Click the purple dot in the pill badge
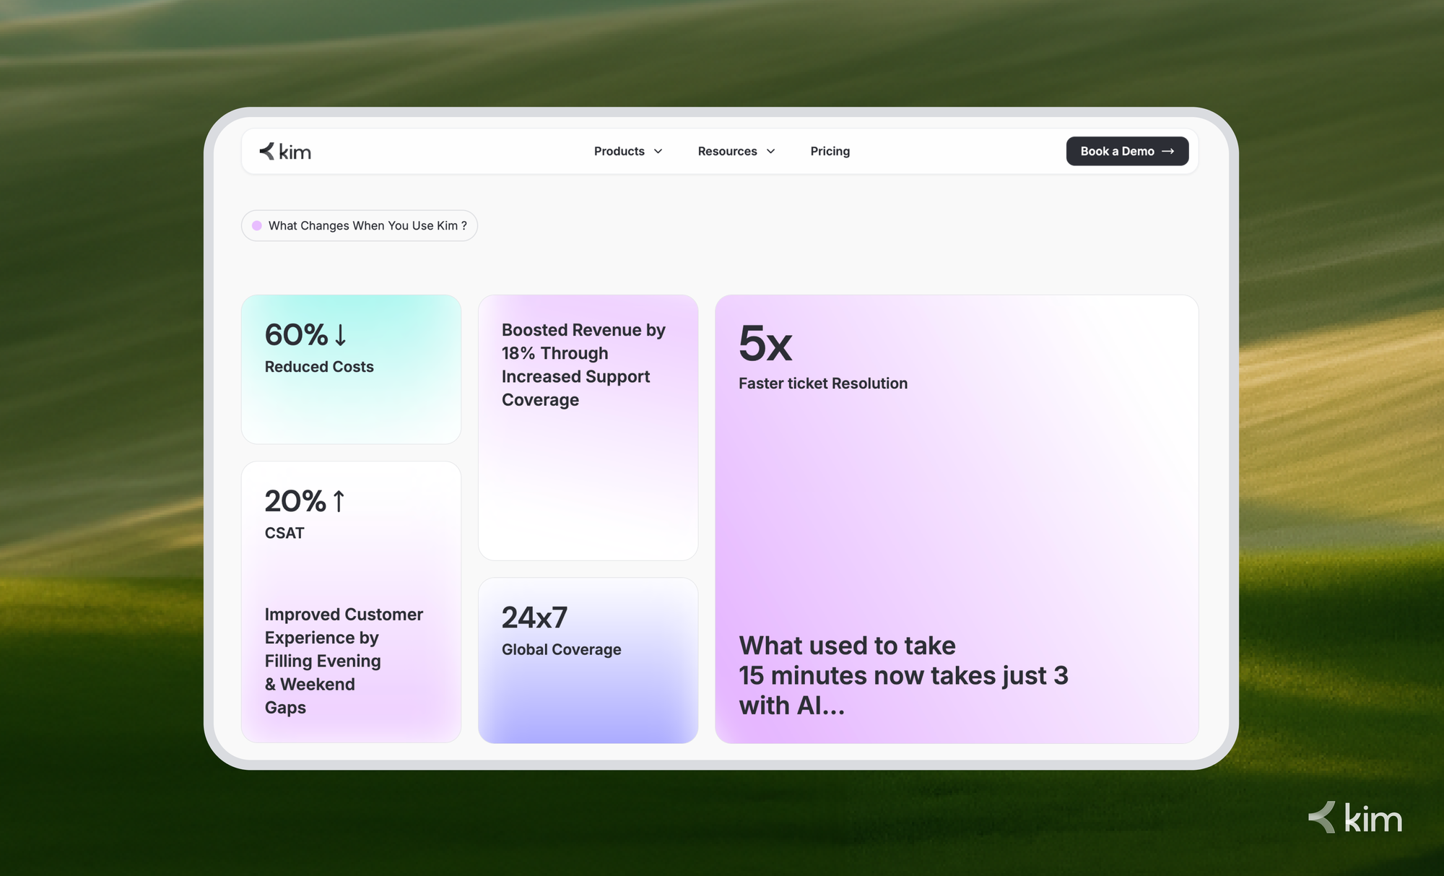The image size is (1444, 876). point(258,225)
